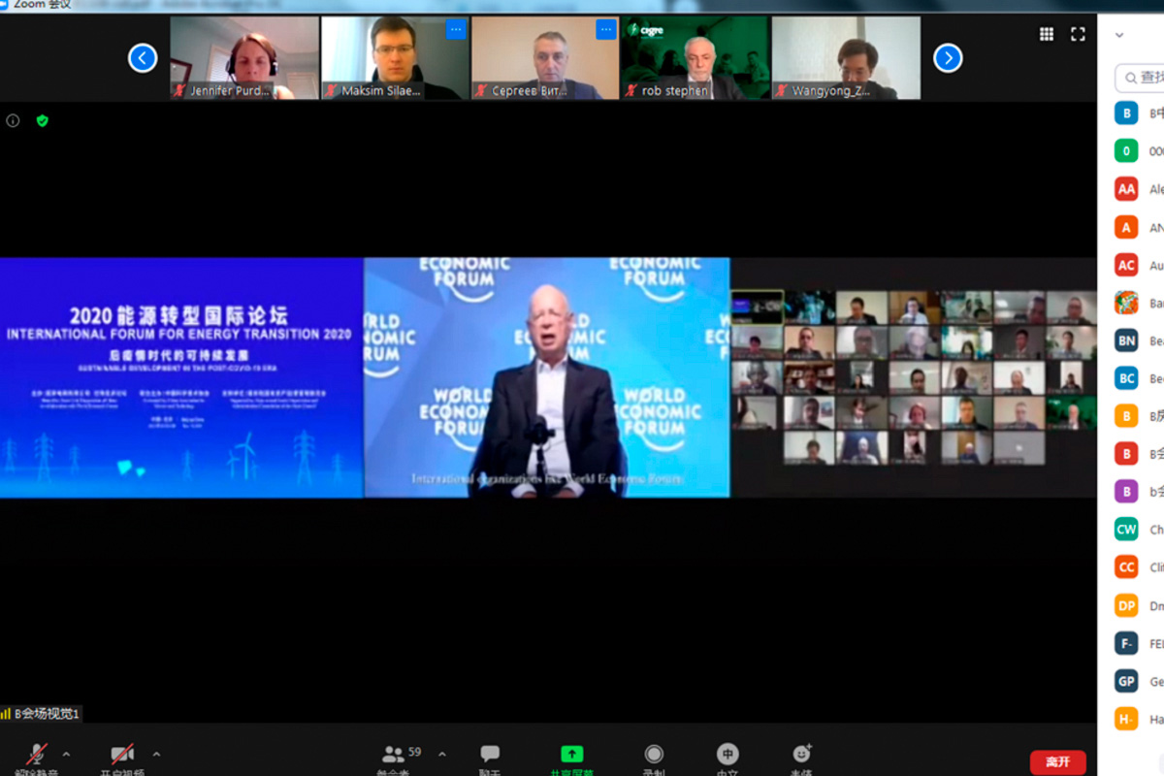Go to previous page of video thumbnails
1164x776 pixels.
tap(143, 58)
